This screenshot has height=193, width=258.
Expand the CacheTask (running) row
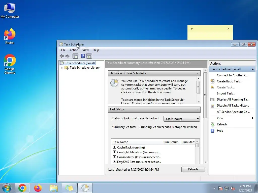tap(115, 147)
